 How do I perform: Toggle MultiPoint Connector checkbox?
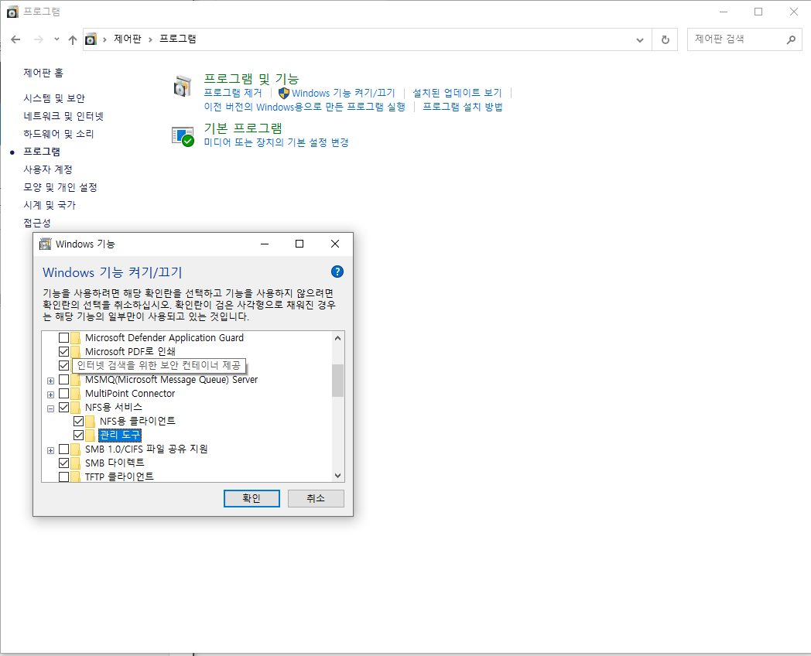(63, 394)
